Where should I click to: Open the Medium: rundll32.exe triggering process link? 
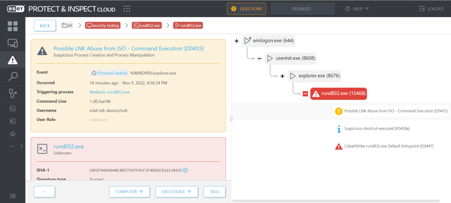[x=109, y=92]
